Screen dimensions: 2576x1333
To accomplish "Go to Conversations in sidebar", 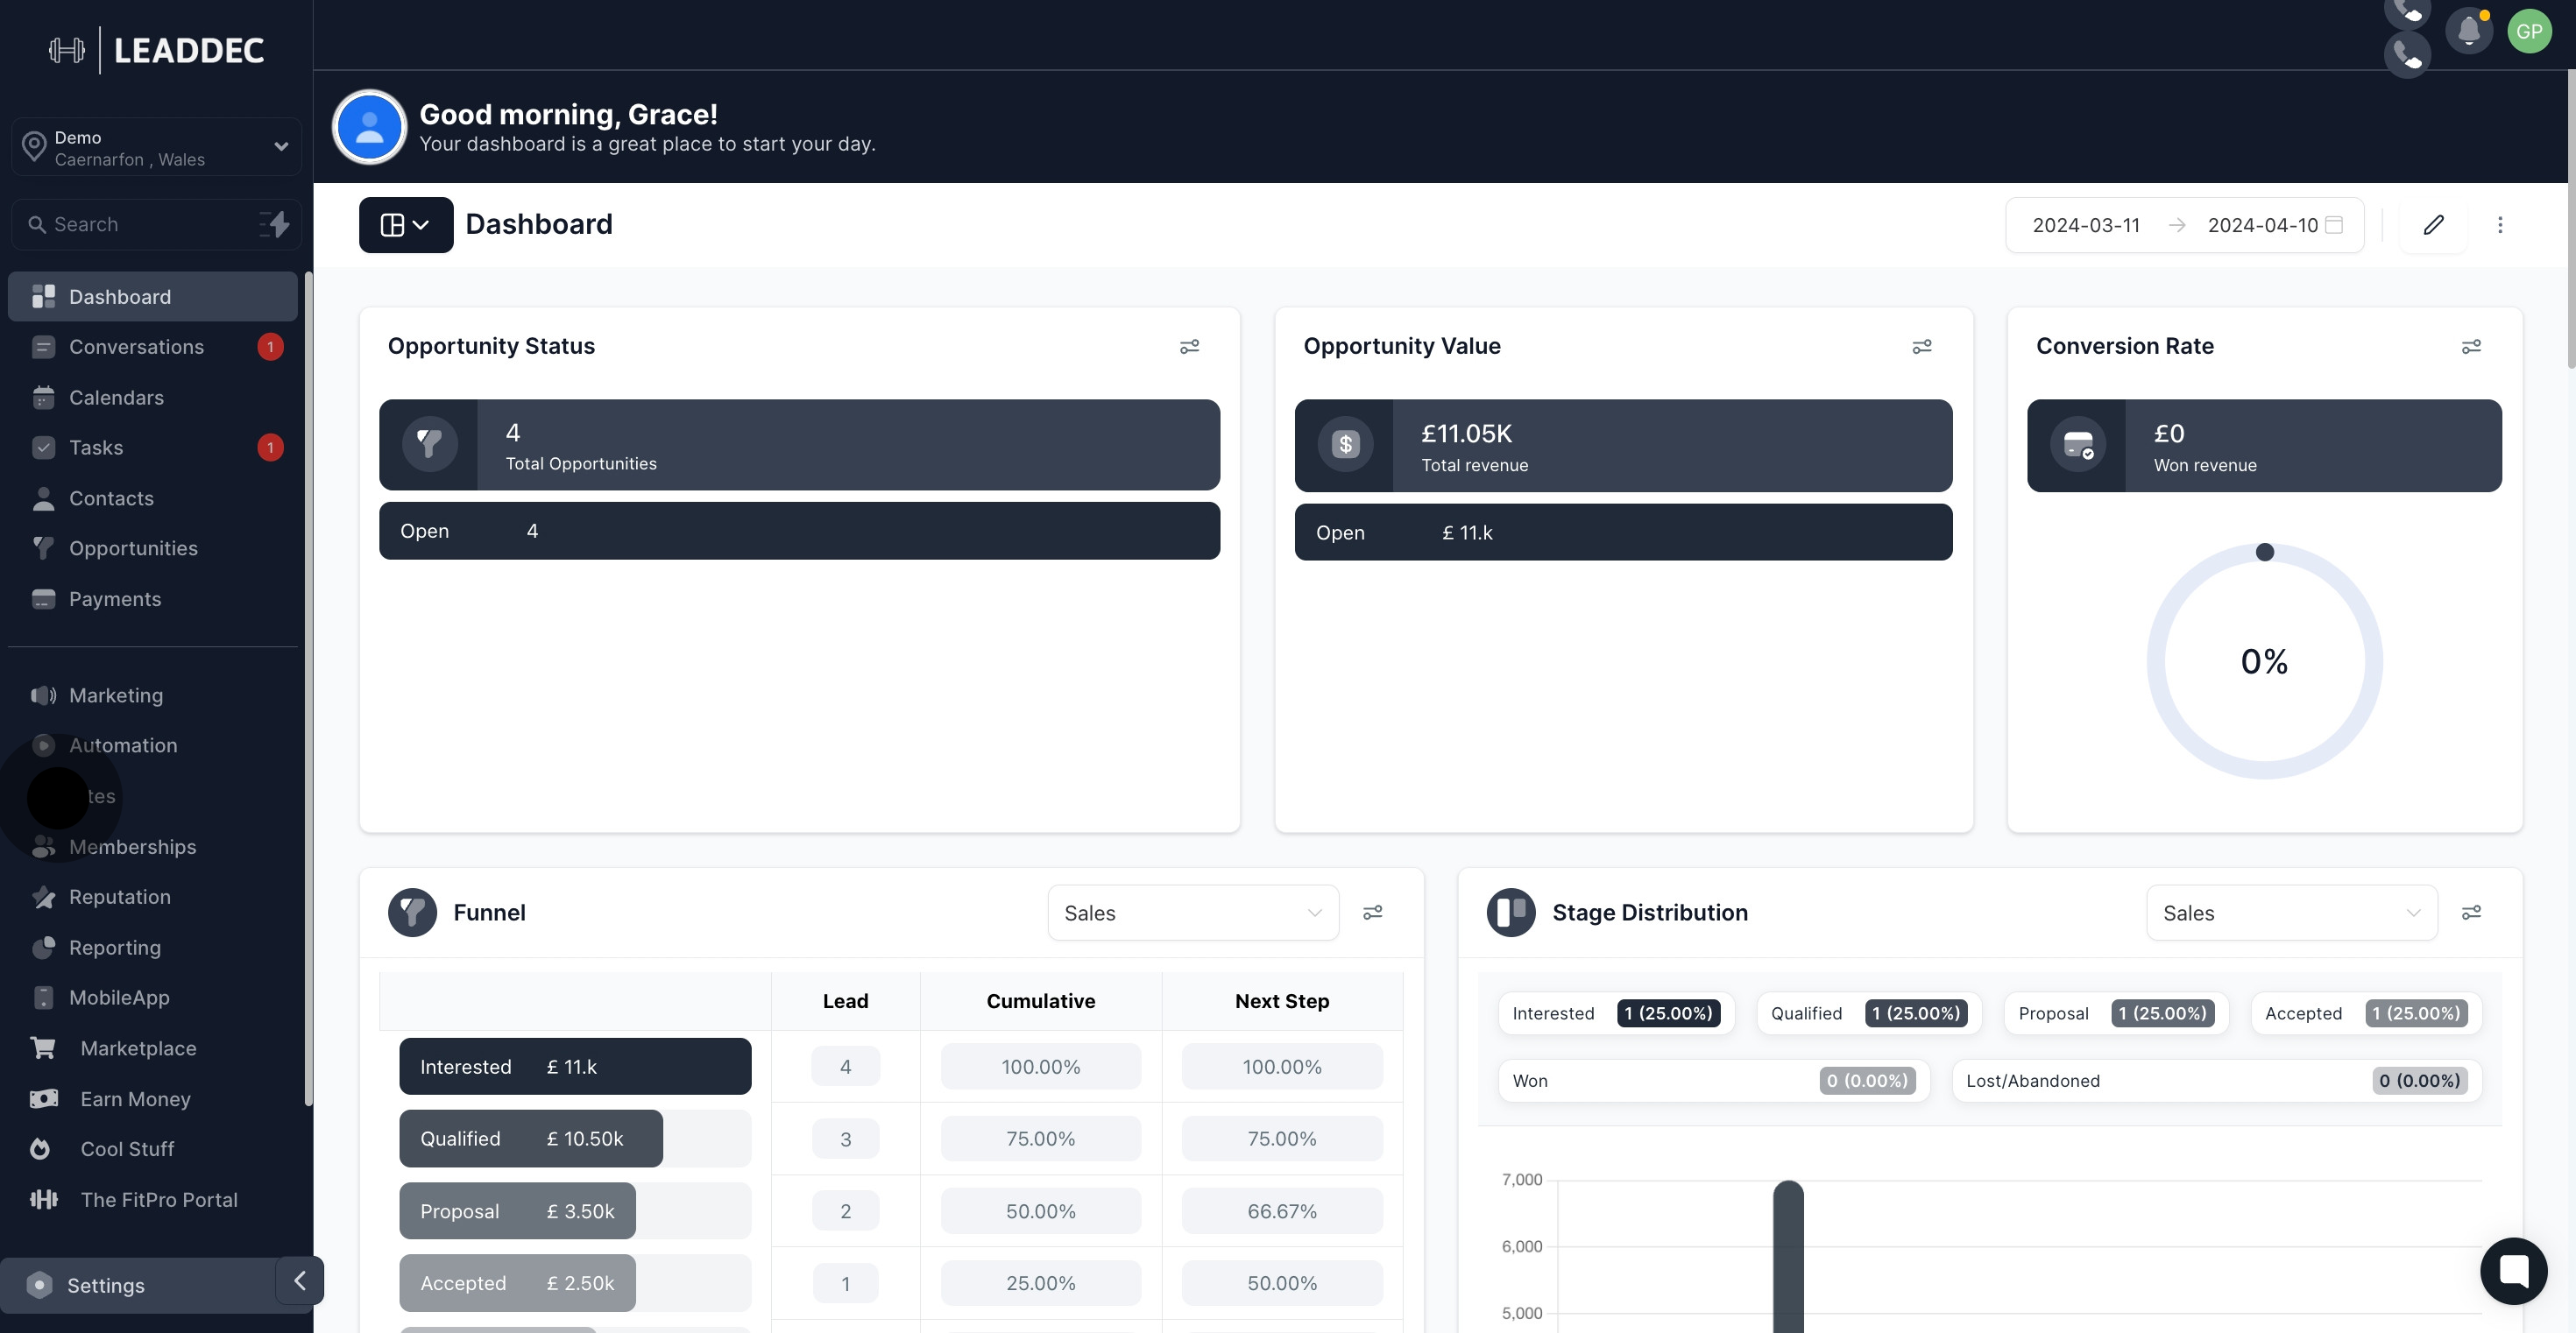I will (x=152, y=347).
